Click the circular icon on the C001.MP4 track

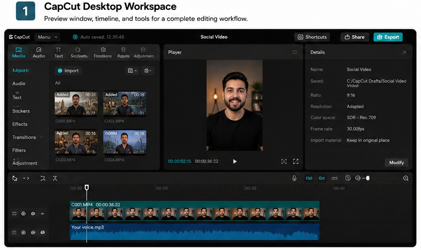pos(24,213)
